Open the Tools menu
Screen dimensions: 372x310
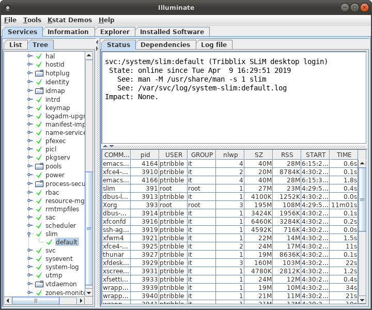pos(32,20)
